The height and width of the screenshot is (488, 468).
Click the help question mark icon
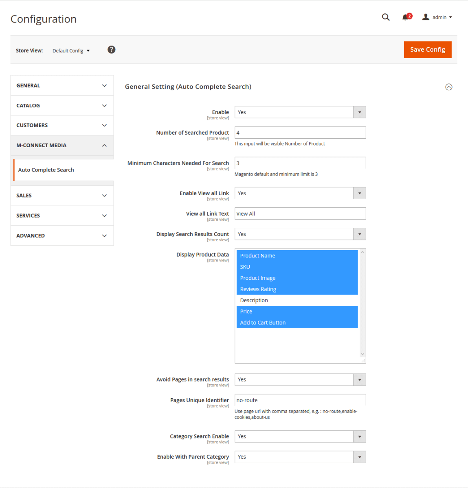(x=111, y=50)
